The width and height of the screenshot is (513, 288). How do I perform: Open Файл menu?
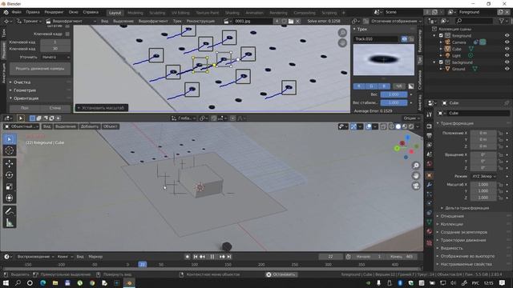pyautogui.click(x=16, y=12)
